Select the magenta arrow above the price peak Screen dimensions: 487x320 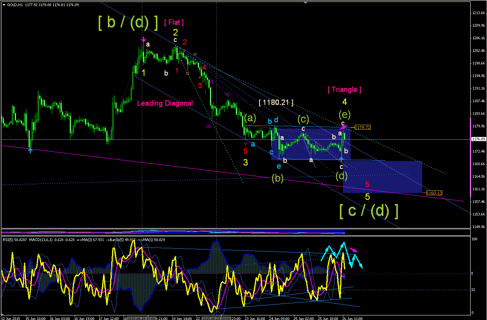pyautogui.click(x=144, y=39)
